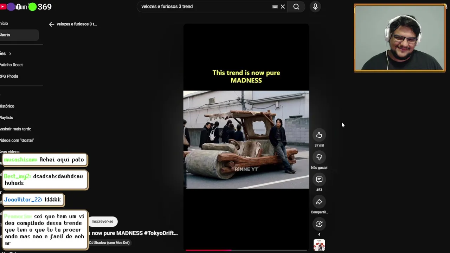This screenshot has width=450, height=253.
Task: Click the share arrow icon
Action: [319, 202]
